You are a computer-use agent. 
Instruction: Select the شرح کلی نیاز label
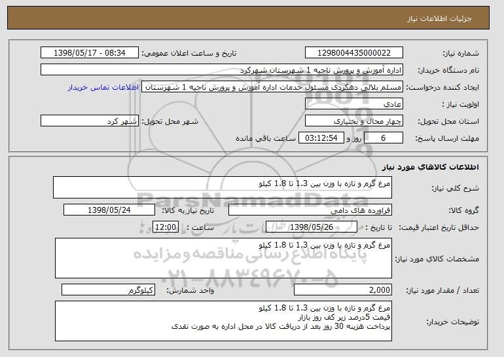click(x=455, y=188)
